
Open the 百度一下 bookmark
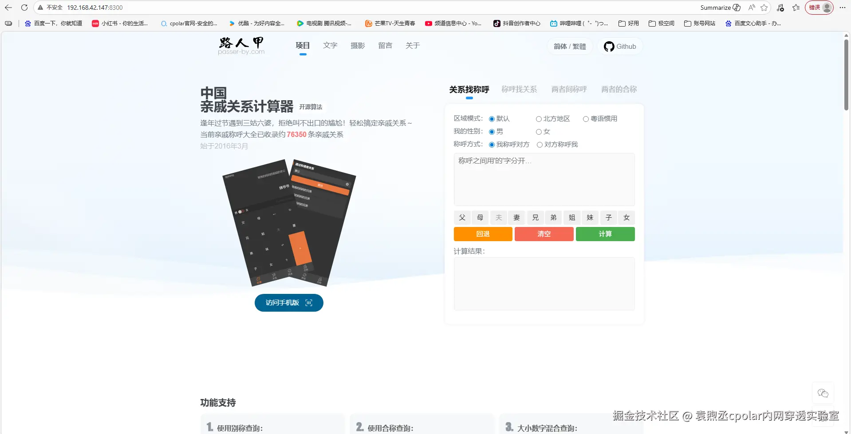54,23
